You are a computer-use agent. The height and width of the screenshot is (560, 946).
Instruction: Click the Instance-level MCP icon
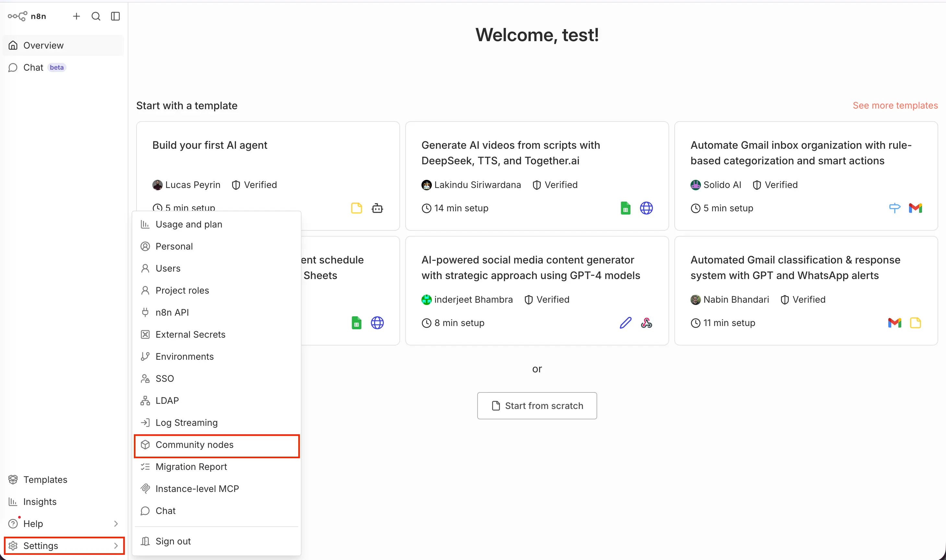145,489
